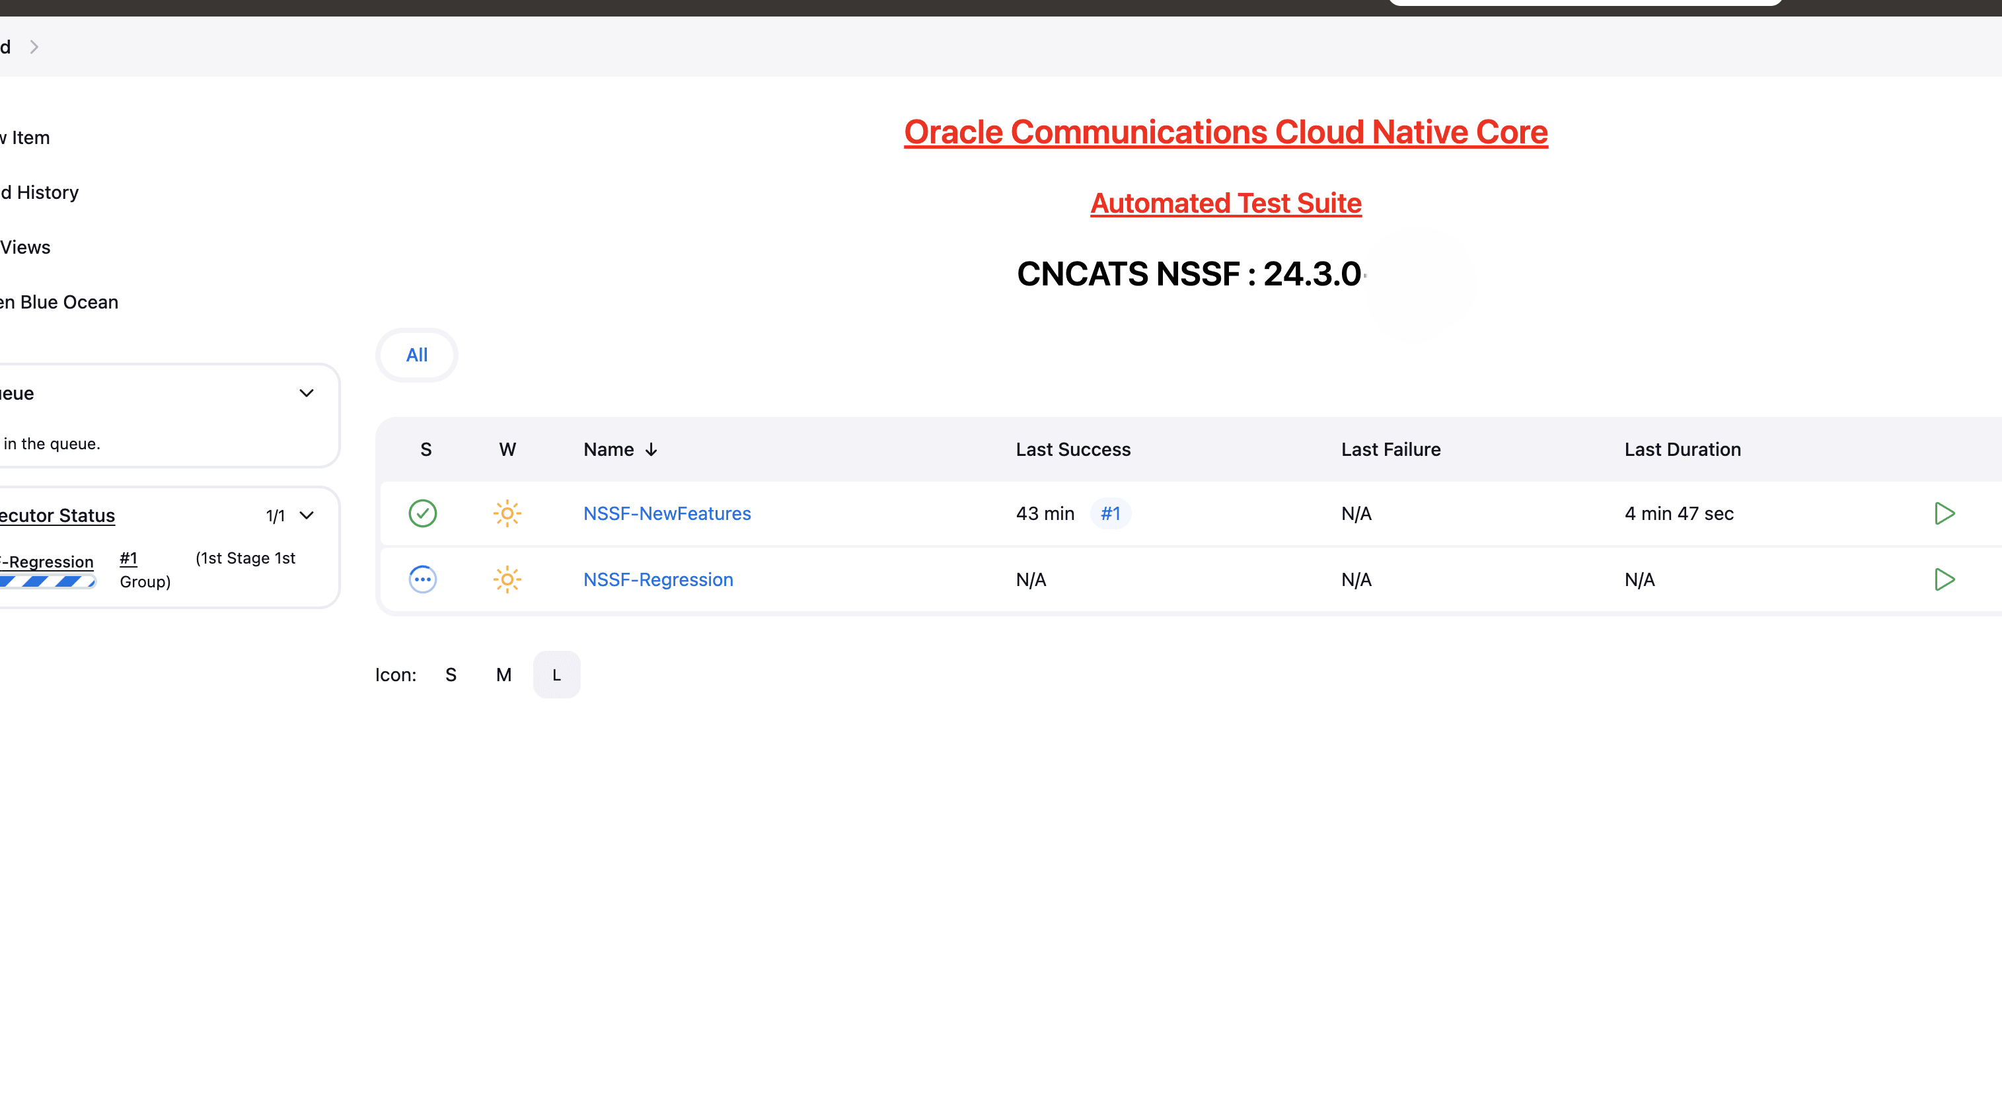Schedule a build for NSSF-NewFeatures
Viewport: 2002px width, 1108px height.
[x=1944, y=513]
